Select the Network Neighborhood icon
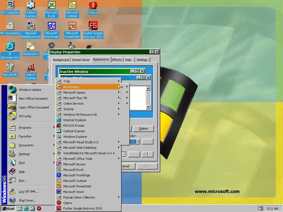 (x=31, y=30)
